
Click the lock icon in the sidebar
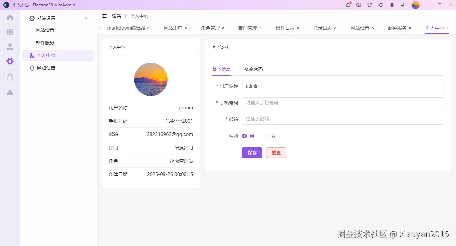coord(10,77)
